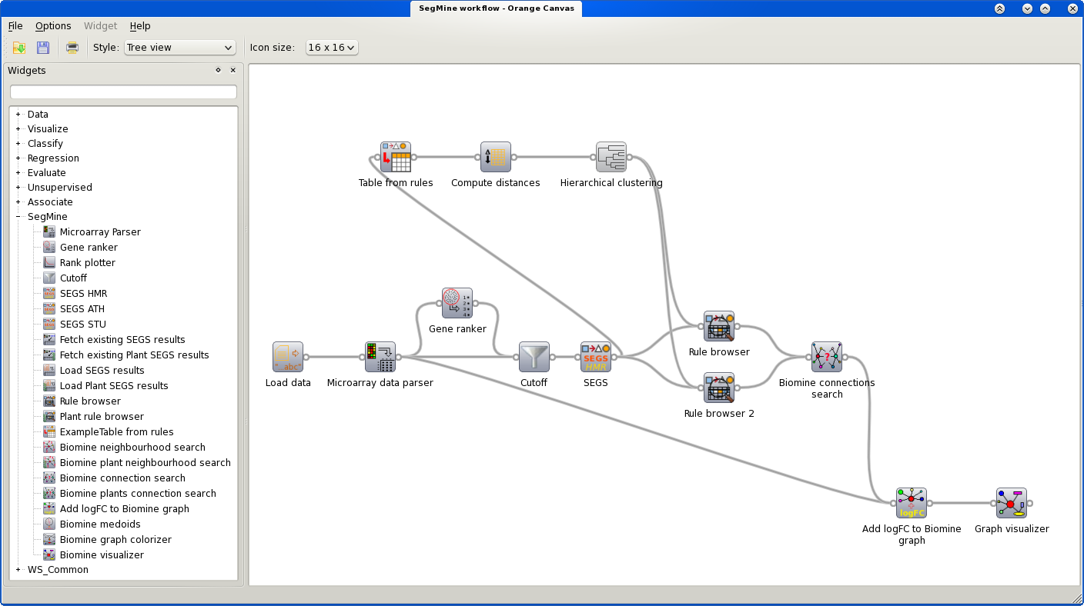
Task: Expand the Unsupervised category
Action: click(x=18, y=188)
